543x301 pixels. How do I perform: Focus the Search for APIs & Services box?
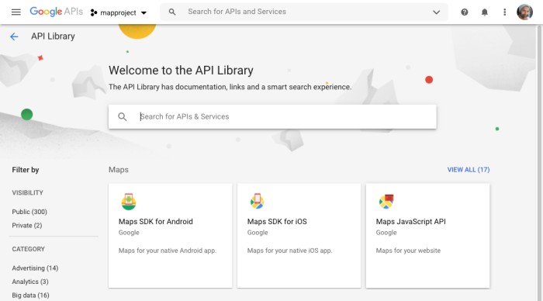272,116
